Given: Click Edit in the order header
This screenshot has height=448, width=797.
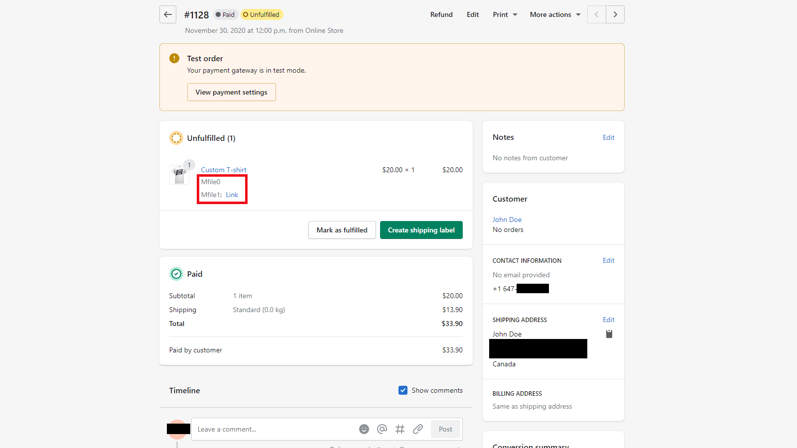Looking at the screenshot, I should 473,14.
